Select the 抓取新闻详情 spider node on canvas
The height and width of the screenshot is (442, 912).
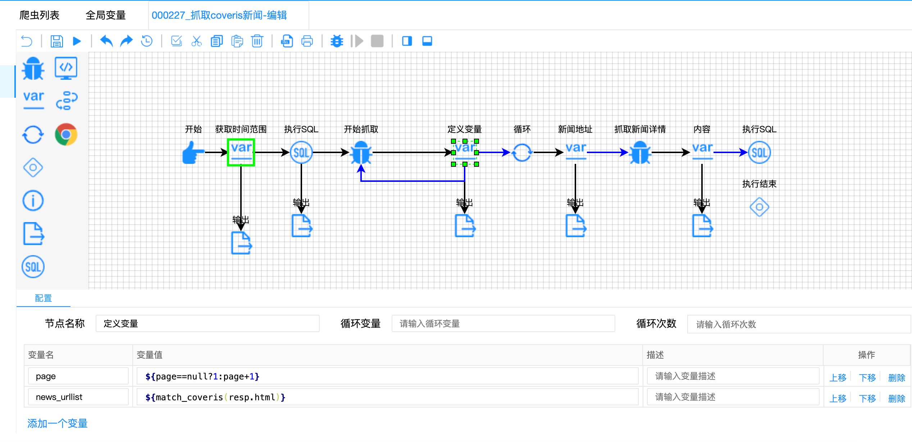pos(640,153)
